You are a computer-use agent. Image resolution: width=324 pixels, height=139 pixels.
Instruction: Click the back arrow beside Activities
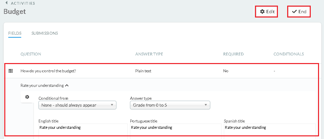[6, 3]
